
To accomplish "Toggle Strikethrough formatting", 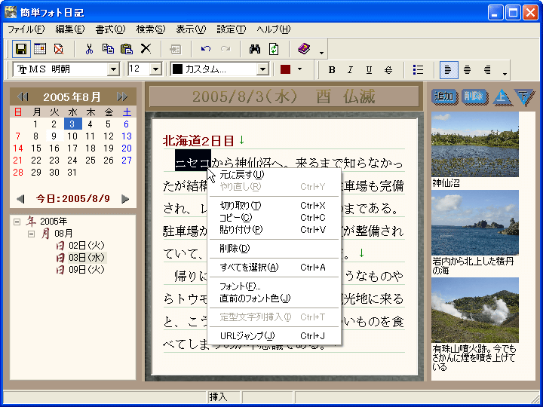I will pos(388,70).
